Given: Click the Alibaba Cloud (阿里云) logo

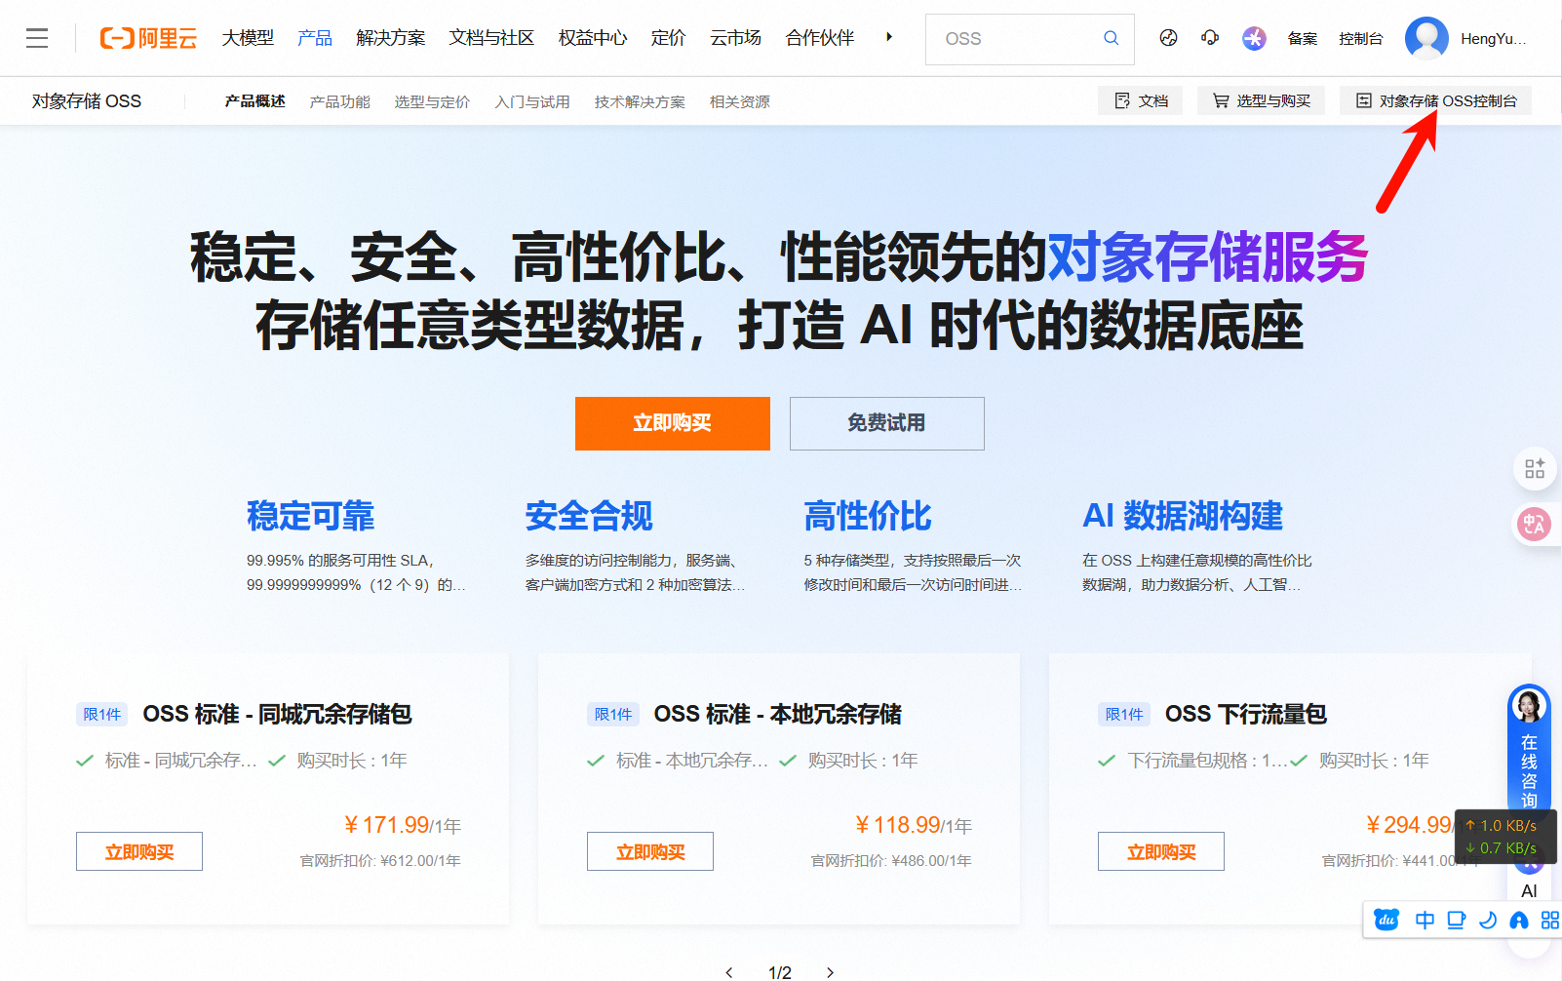Looking at the screenshot, I should coord(148,38).
